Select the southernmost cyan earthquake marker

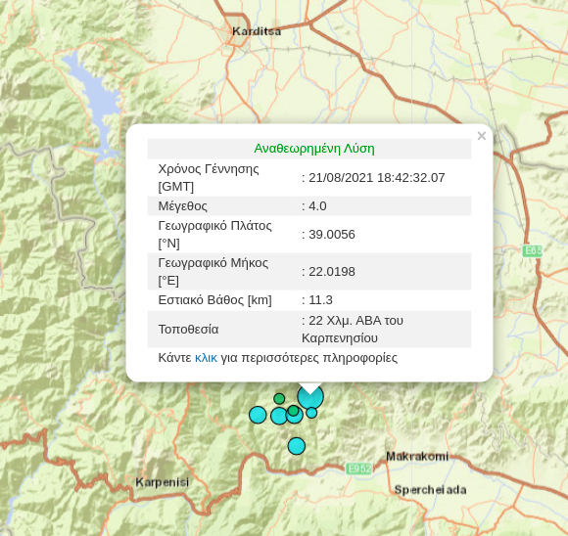[x=297, y=446]
